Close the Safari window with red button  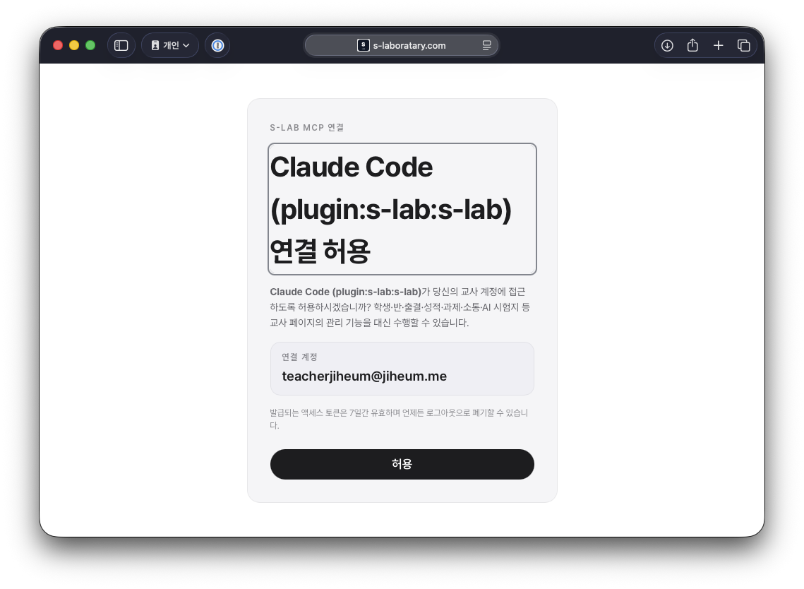point(58,46)
